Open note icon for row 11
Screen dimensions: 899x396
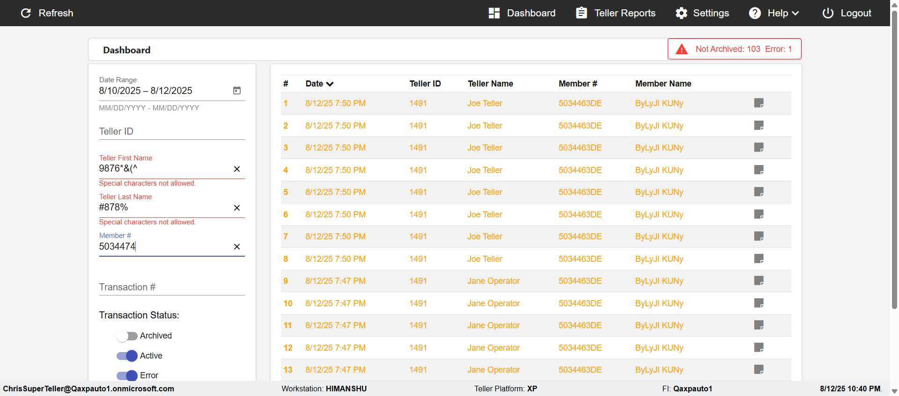759,325
